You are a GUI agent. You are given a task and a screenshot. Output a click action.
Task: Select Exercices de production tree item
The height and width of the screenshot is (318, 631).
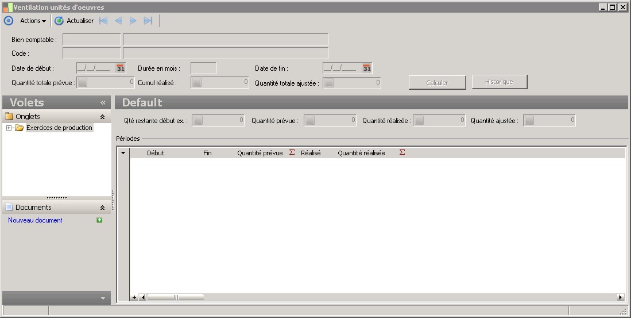click(x=59, y=128)
